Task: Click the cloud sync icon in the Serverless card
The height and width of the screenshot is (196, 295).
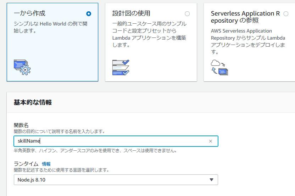Action: pyautogui.click(x=219, y=67)
